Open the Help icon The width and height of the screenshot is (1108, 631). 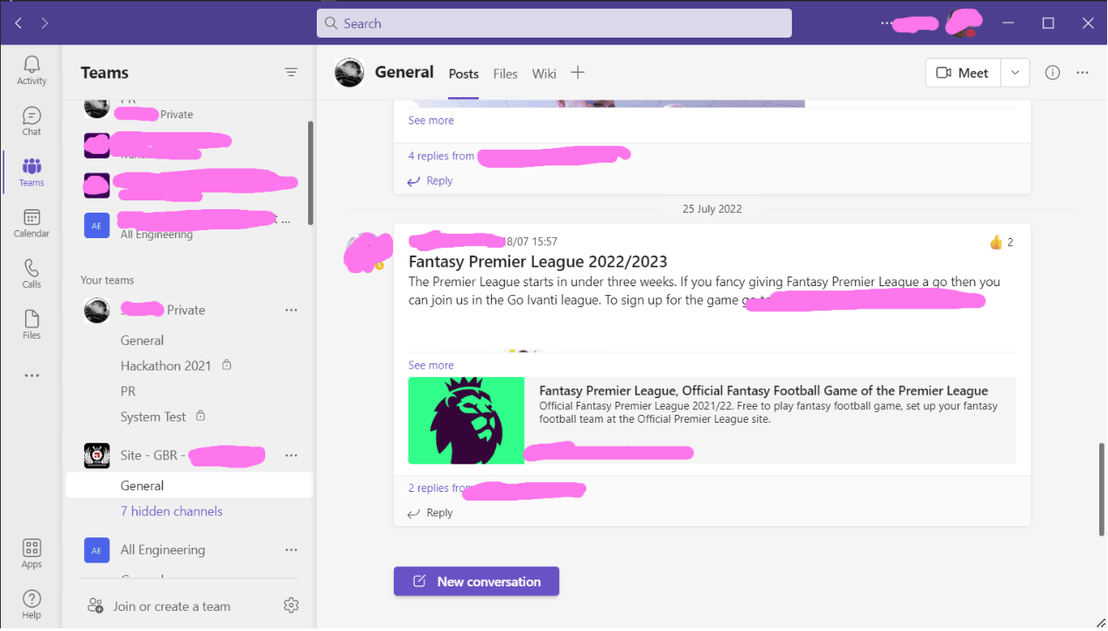pos(32,604)
